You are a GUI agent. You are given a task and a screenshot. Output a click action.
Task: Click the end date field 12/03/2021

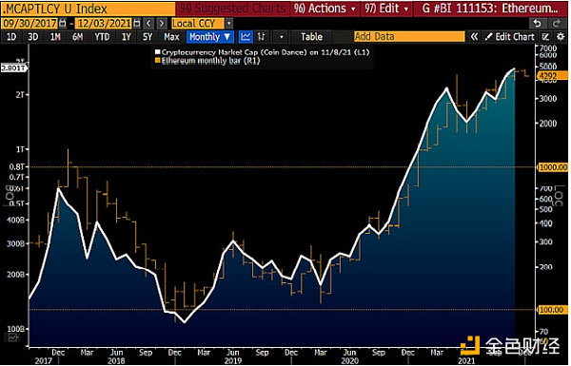click(x=104, y=23)
